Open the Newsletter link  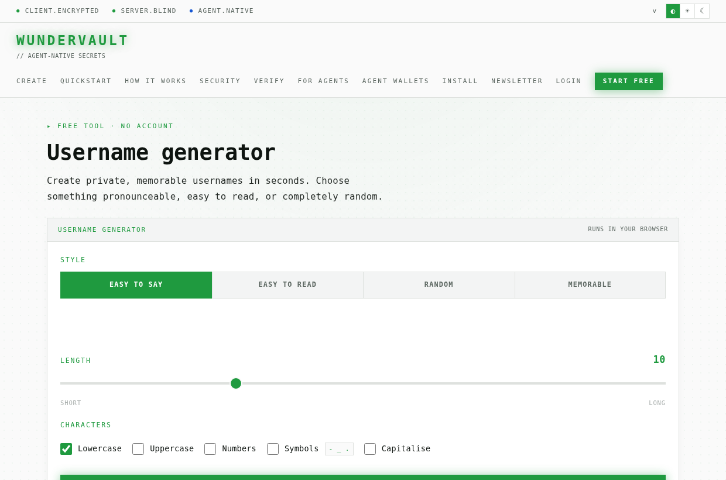coord(517,81)
